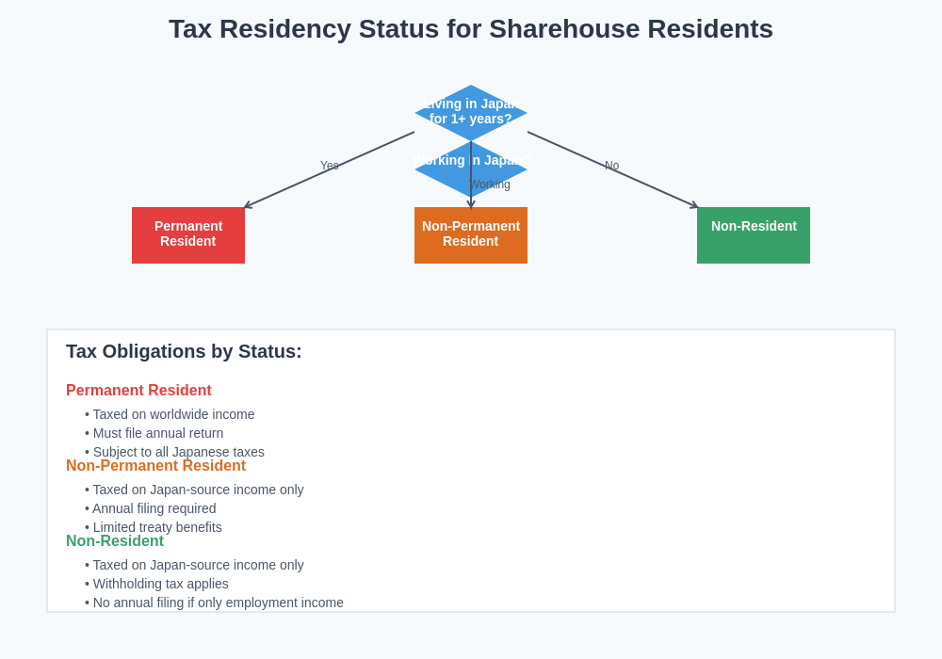The width and height of the screenshot is (942, 659).
Task: Click the main chart title at the top
Action: 471,29
